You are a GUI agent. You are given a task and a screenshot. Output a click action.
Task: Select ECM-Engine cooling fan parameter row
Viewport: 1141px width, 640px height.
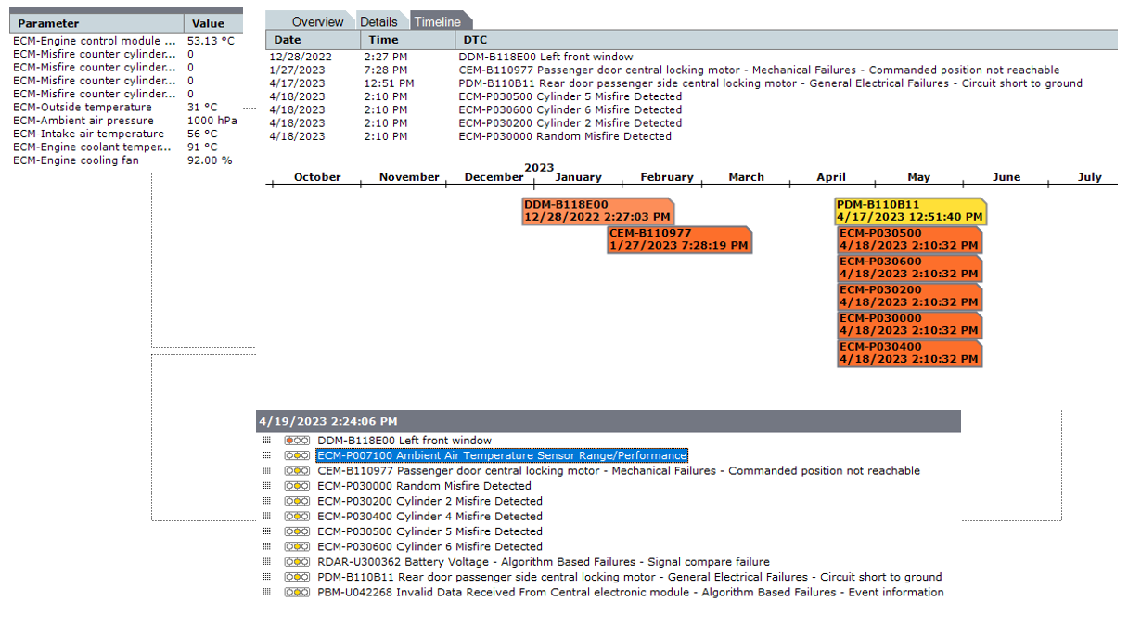tap(76, 160)
